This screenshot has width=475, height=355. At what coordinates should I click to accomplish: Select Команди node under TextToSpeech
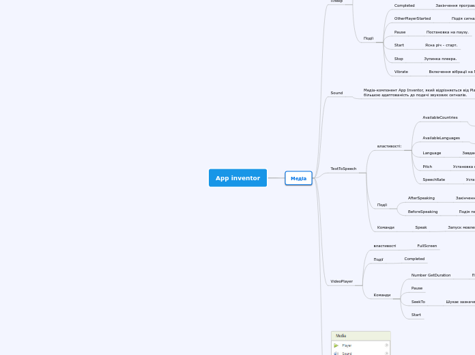click(x=386, y=227)
